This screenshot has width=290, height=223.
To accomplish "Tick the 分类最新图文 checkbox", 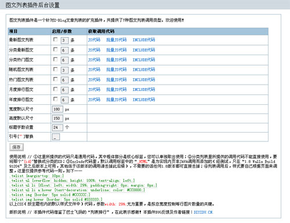I will point(55,49).
